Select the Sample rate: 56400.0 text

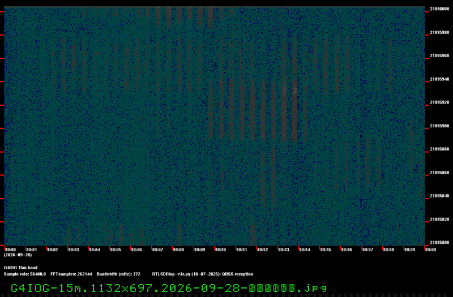(25, 274)
